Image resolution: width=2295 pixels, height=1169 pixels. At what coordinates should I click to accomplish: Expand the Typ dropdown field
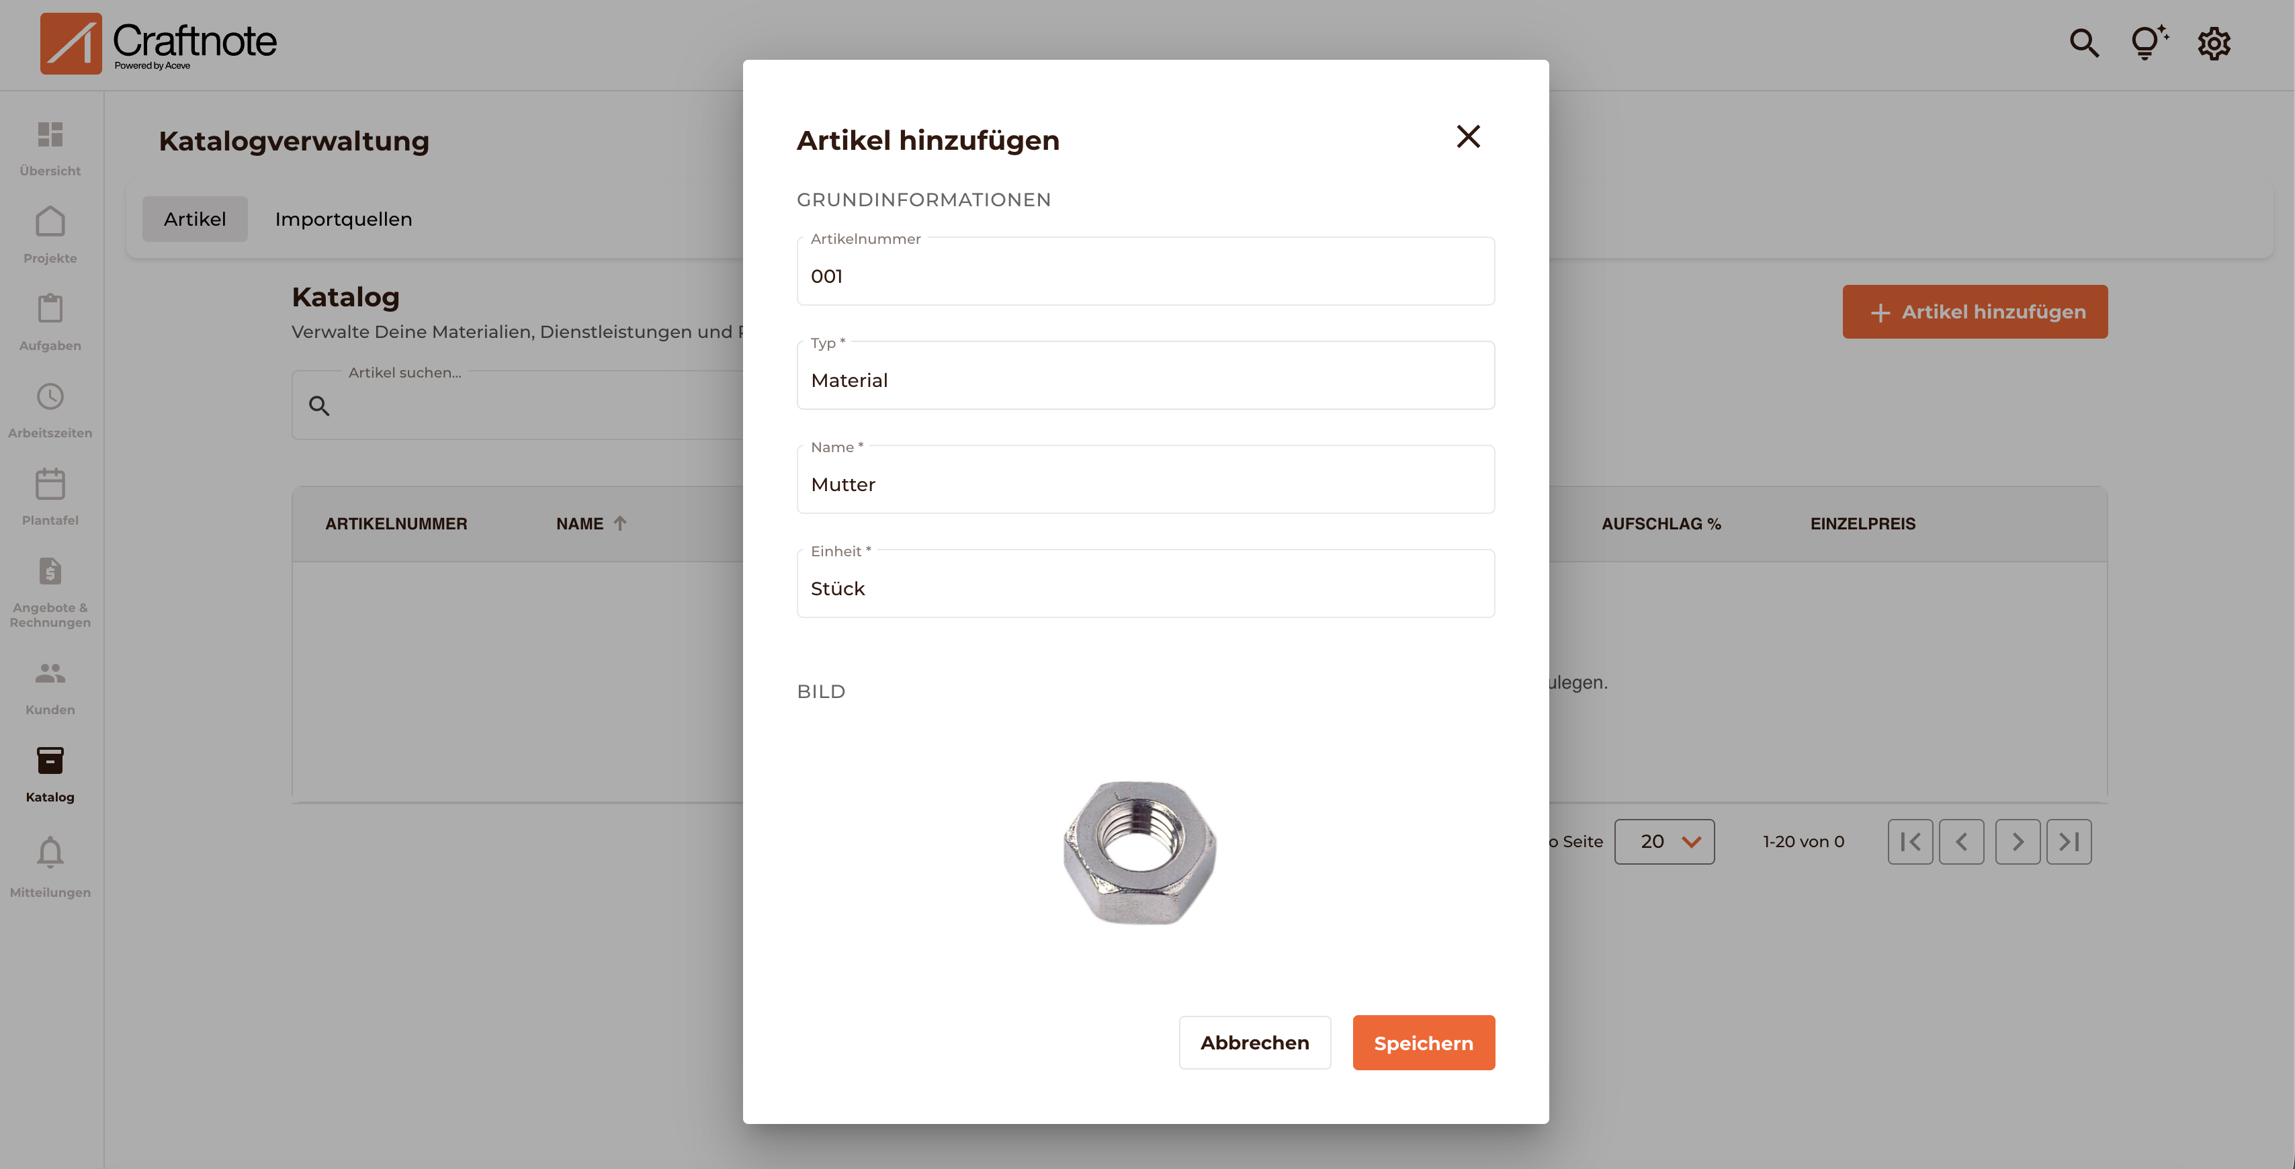pyautogui.click(x=1145, y=380)
